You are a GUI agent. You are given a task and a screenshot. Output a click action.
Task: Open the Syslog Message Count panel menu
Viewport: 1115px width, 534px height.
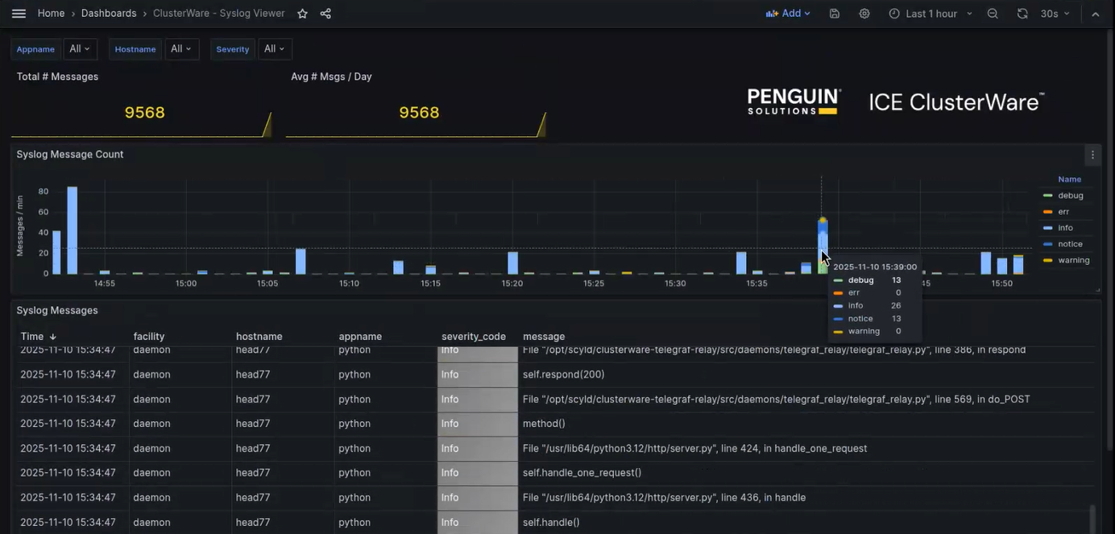coord(1092,155)
